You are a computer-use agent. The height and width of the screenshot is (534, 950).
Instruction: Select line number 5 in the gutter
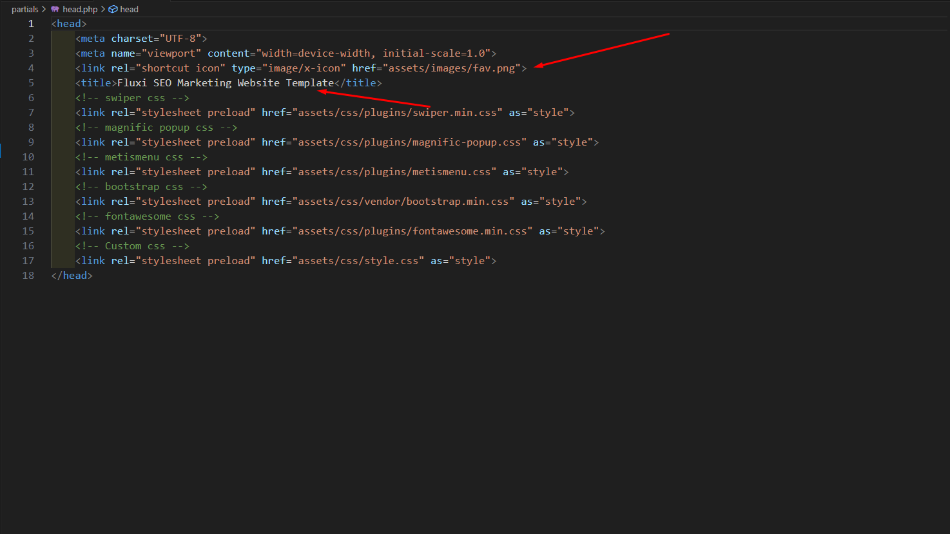(x=30, y=83)
